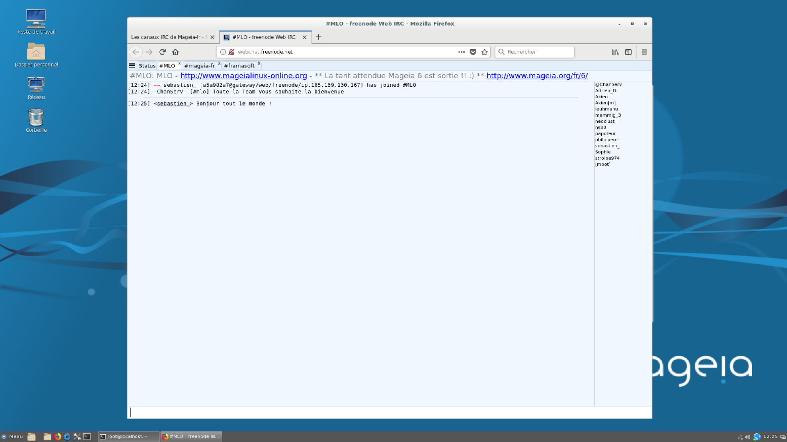Select Akien[m] in the user list

click(x=605, y=103)
